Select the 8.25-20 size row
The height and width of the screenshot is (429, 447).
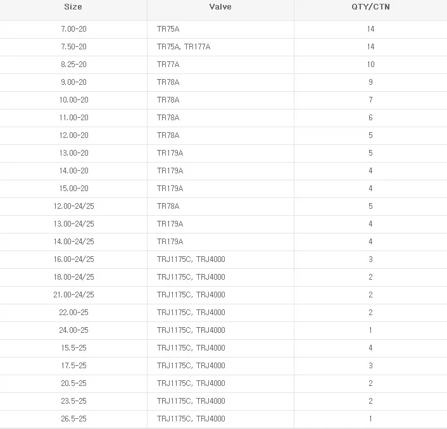73,65
